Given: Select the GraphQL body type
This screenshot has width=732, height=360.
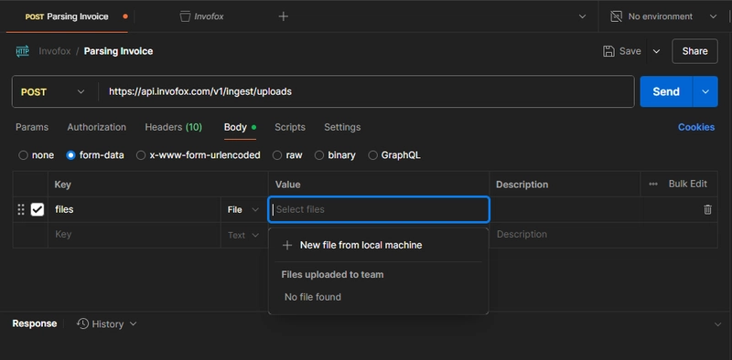Looking at the screenshot, I should (373, 155).
